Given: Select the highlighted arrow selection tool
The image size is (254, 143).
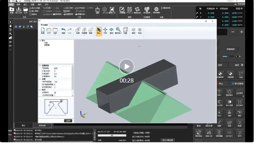Looking at the screenshot, I should pos(99,31).
